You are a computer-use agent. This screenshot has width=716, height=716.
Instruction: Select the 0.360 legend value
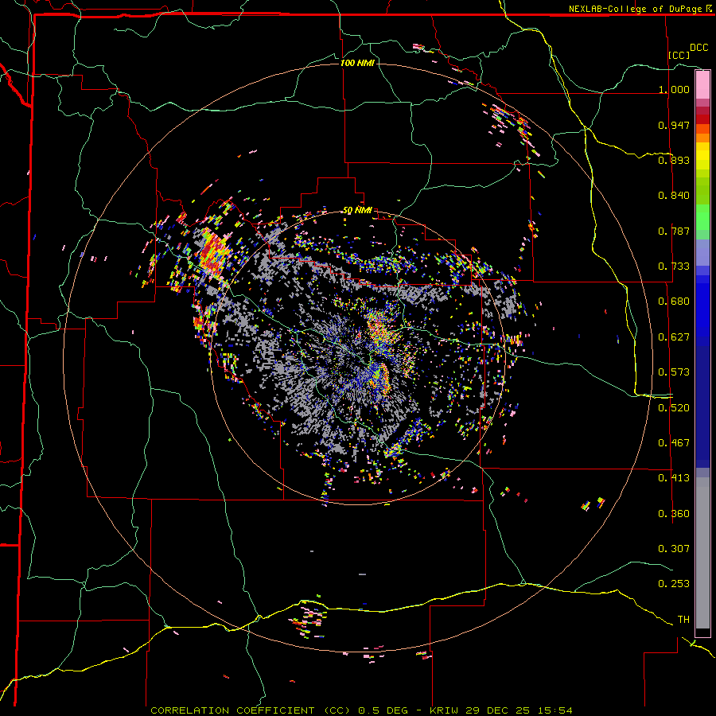point(674,514)
